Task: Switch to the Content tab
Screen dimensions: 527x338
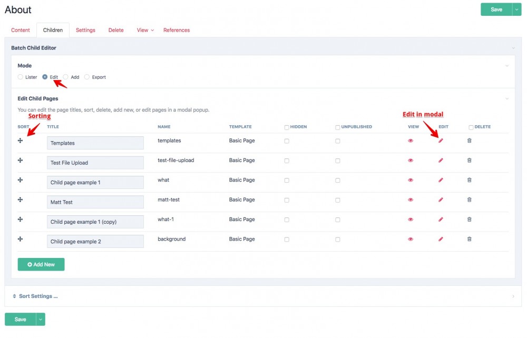Action: [x=21, y=30]
